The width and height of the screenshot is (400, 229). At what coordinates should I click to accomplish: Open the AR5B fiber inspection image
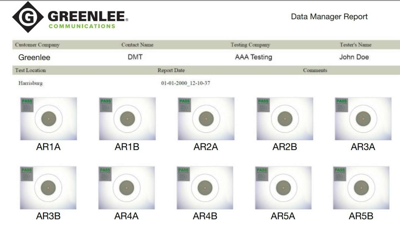(x=361, y=188)
